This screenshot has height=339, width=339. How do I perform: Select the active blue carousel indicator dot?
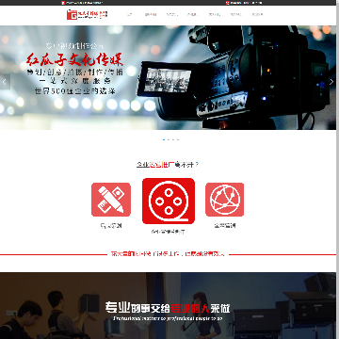(x=164, y=139)
